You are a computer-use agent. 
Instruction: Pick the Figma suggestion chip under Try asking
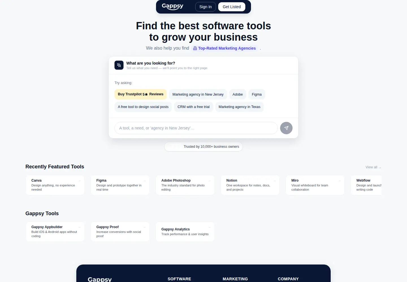[x=257, y=94]
